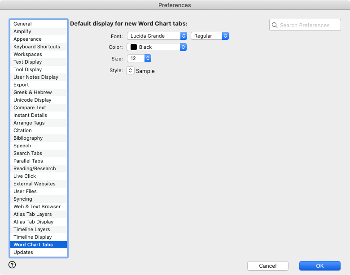
Task: Switch to Timeline Display preferences
Action: 32,237
